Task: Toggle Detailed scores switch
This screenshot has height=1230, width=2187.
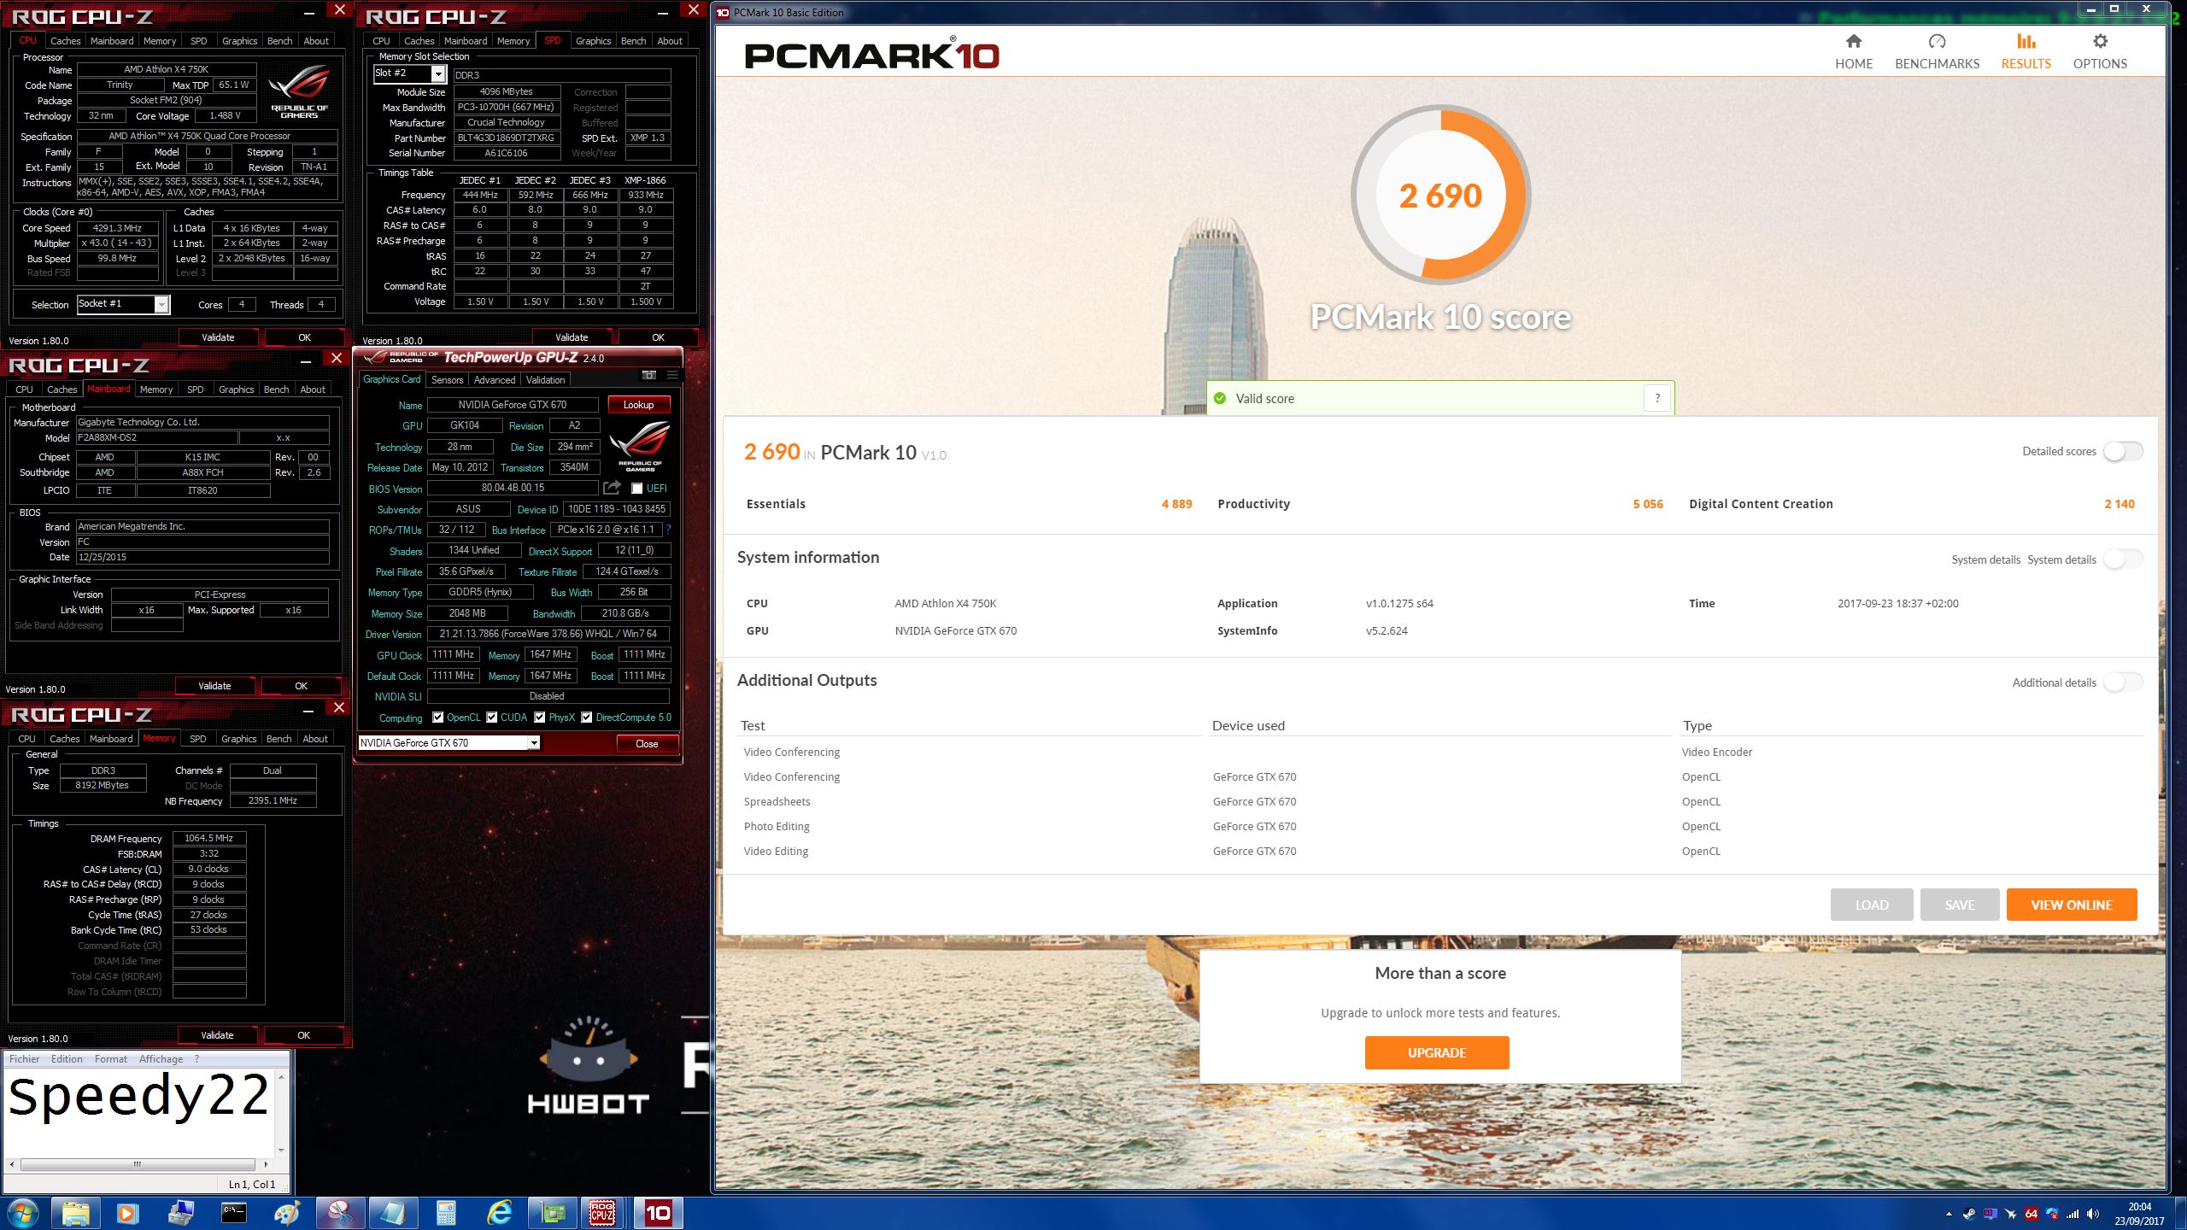Action: point(2123,451)
